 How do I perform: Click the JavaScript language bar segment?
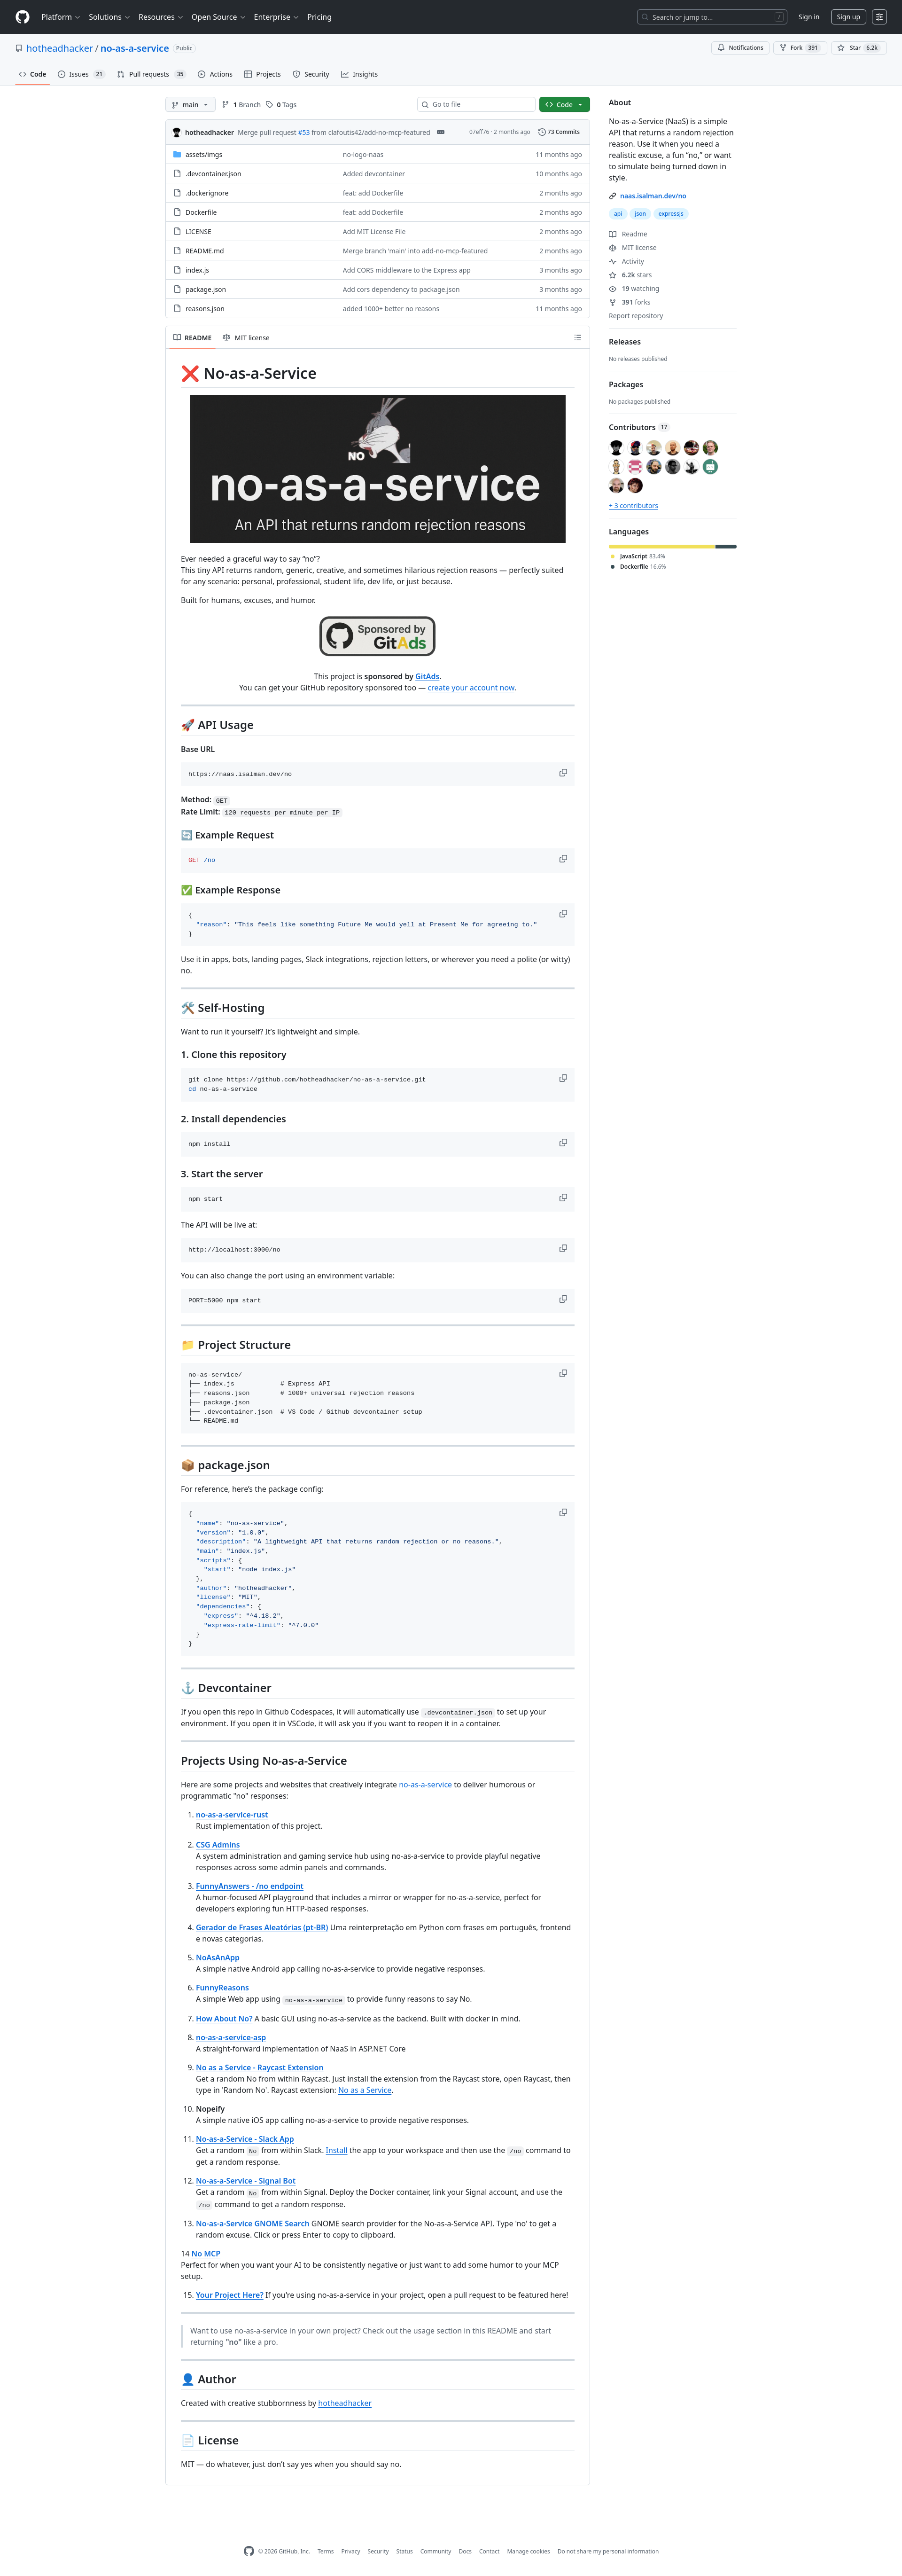[x=661, y=546]
